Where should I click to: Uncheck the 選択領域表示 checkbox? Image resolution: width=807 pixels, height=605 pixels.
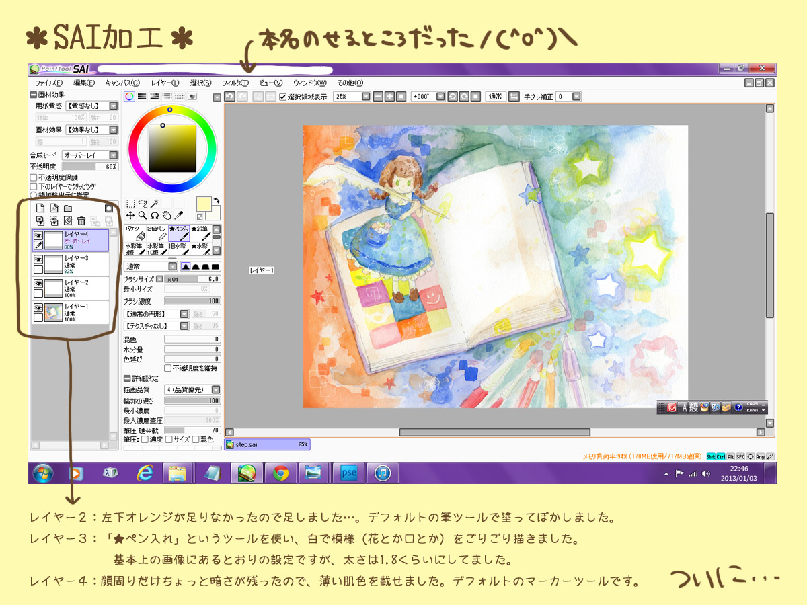click(283, 97)
